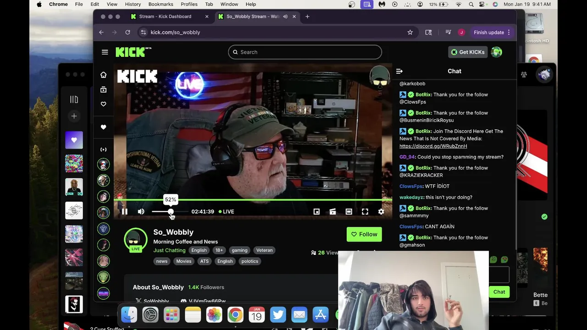Viewport: 587px width, 330px height.
Task: Click the green stream progress bar
Action: click(253, 200)
